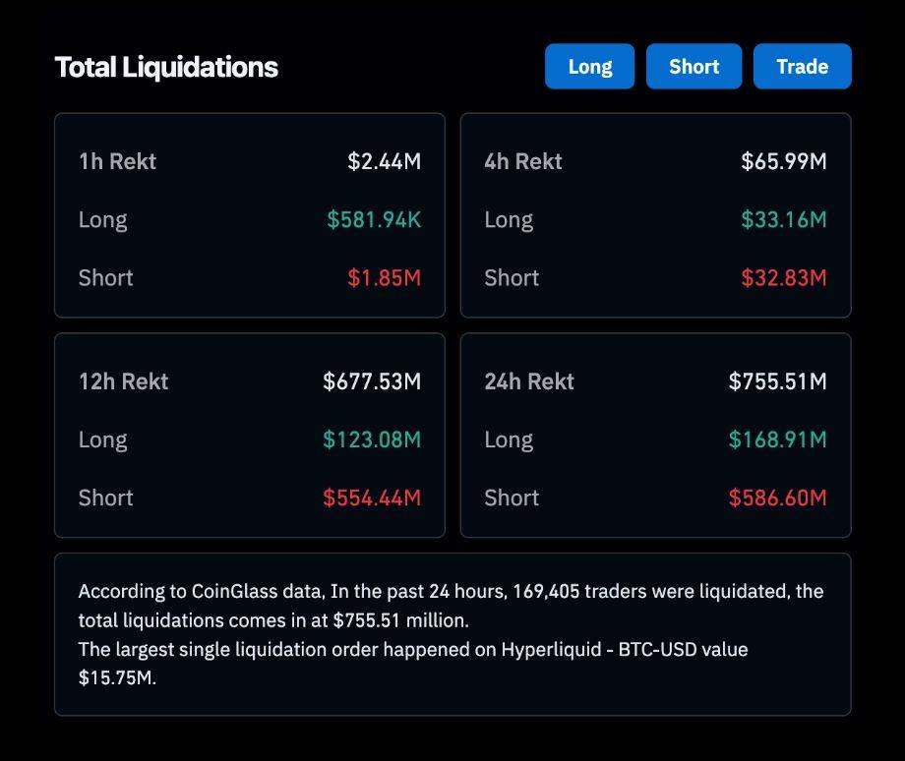Select the 24h total value $755.51M
The width and height of the screenshot is (905, 761).
tap(778, 381)
